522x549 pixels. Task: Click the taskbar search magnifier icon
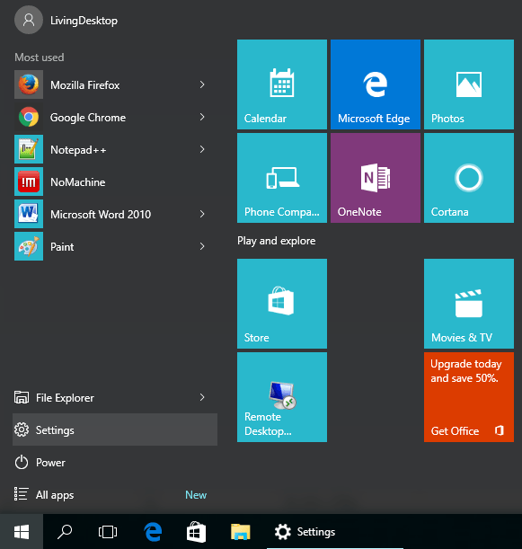click(x=65, y=532)
